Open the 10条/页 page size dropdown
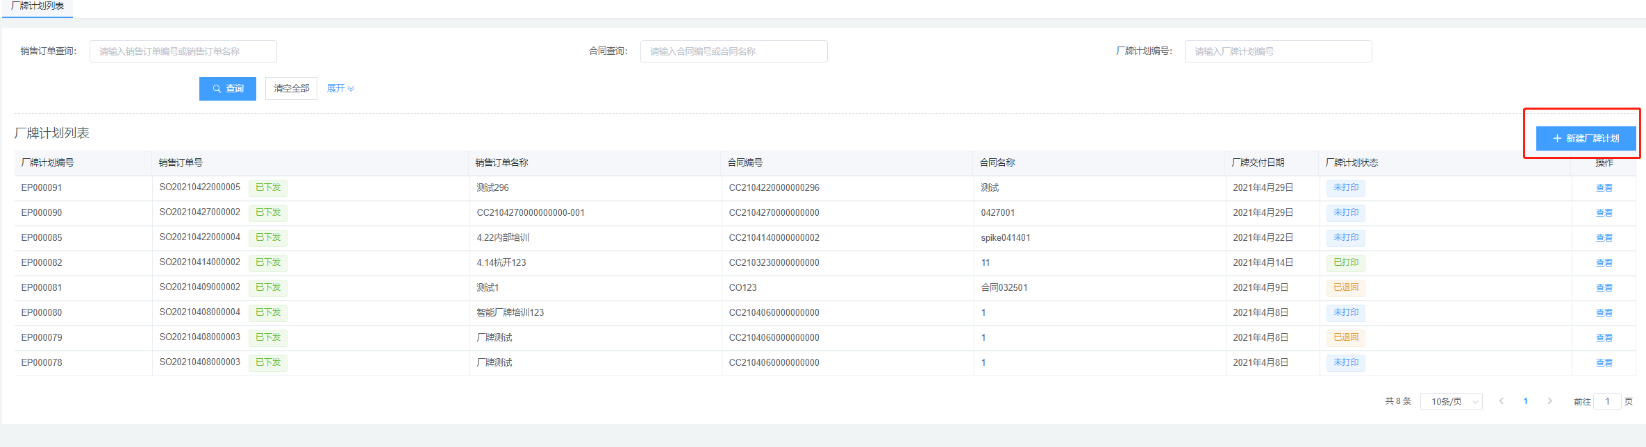Viewport: 1646px width, 447px height. coord(1451,402)
